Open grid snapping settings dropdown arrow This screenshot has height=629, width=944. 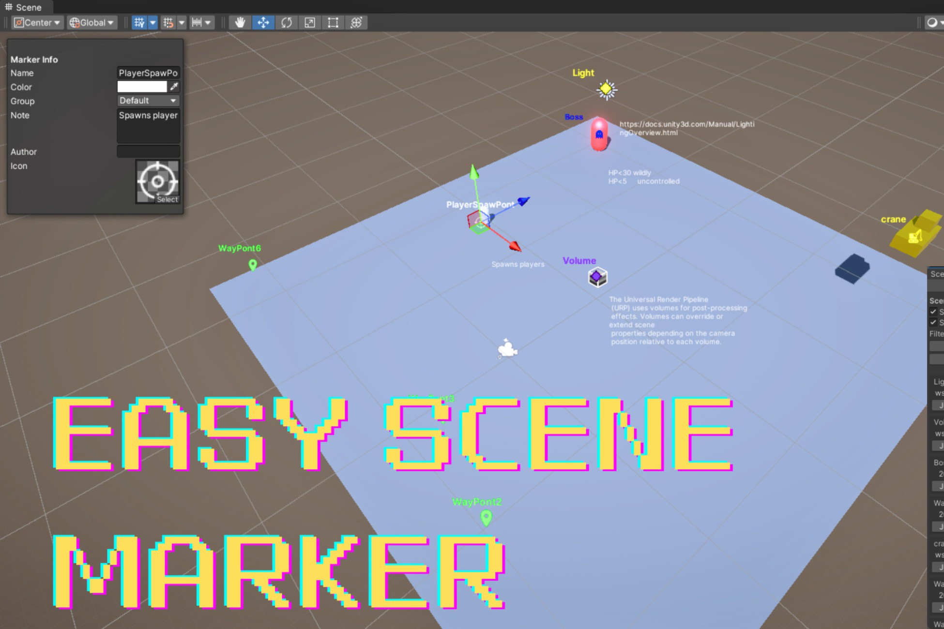(x=182, y=23)
